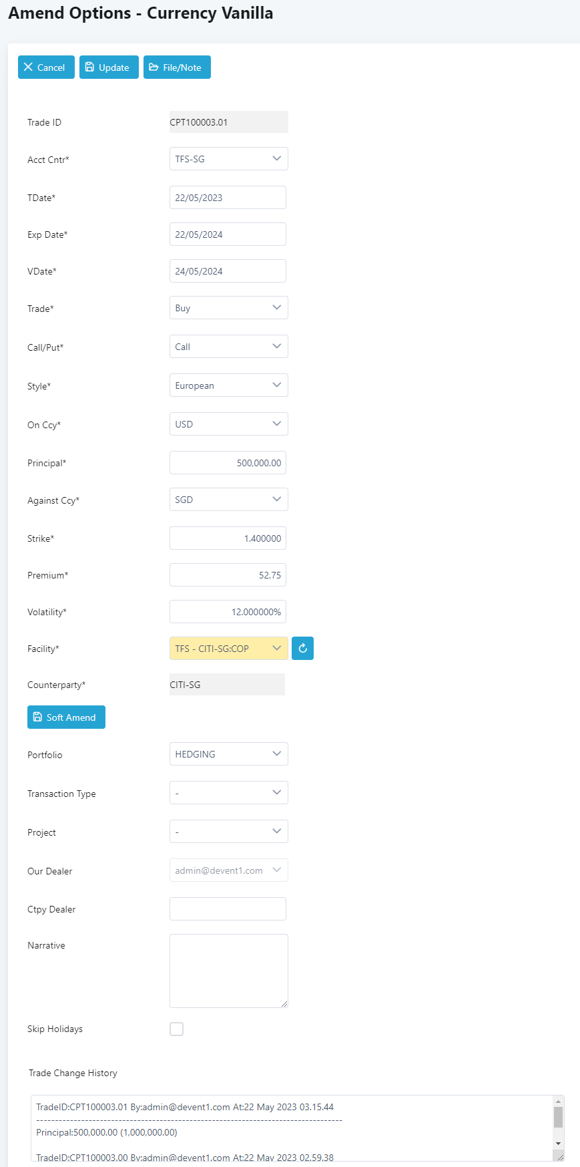Open the Facility dropdown

[228, 649]
